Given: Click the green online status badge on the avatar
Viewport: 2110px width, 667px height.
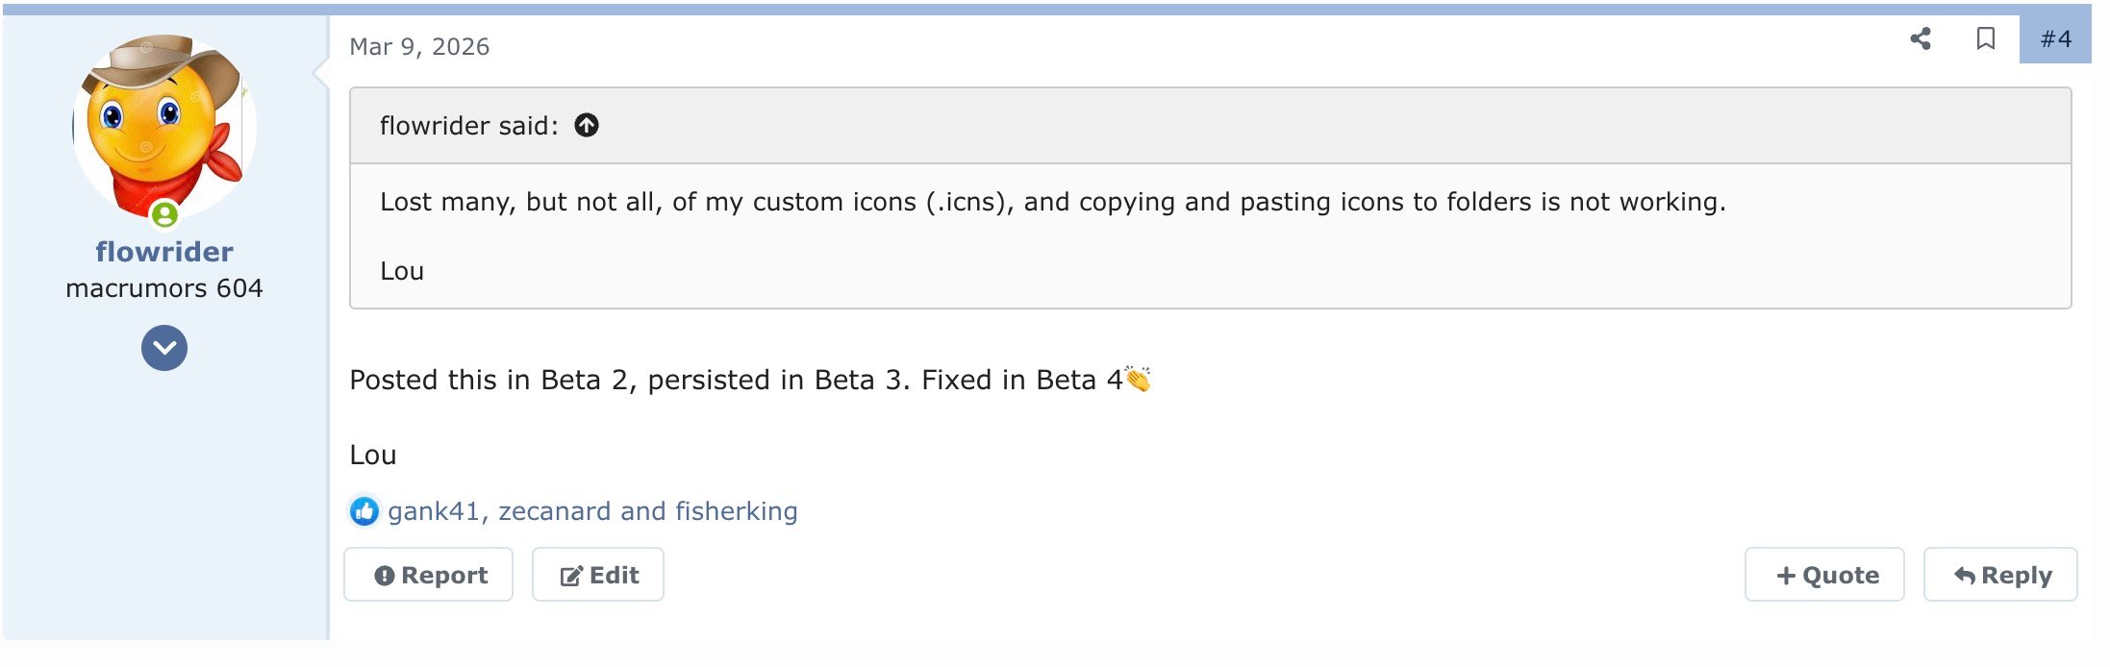Looking at the screenshot, I should click(164, 213).
